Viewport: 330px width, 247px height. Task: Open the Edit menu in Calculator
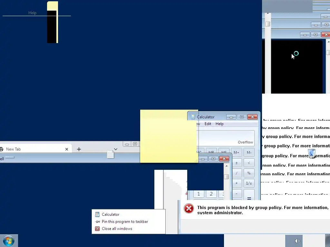208,124
